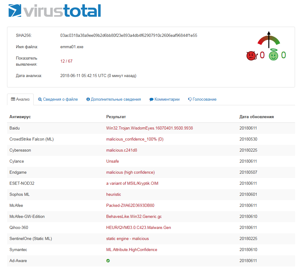299x267 pixels.
Task: Click the green checkmark in Ad-Aware row
Action: 108,261
